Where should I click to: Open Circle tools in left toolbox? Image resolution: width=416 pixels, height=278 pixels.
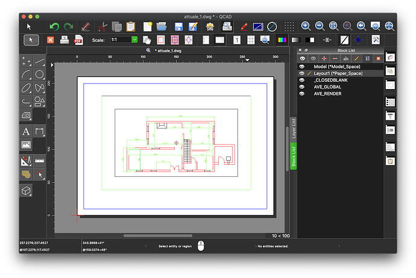[x=40, y=75]
